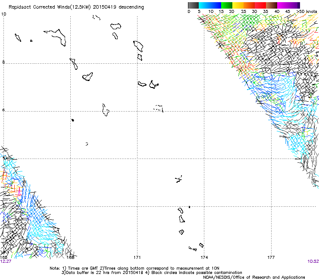Click the '>50 knots' legend label
This screenshot has height=280, width=319.
pyautogui.click(x=306, y=11)
